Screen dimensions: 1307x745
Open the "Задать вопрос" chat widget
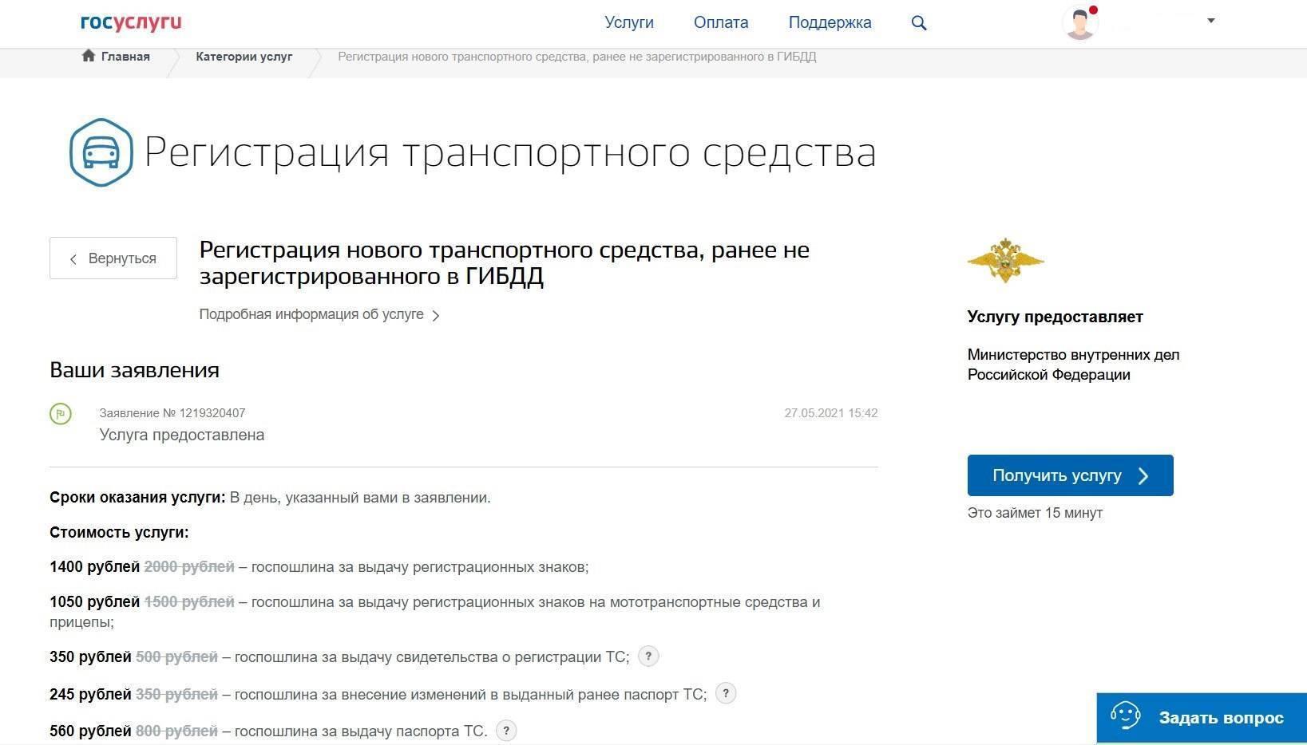pyautogui.click(x=1202, y=717)
